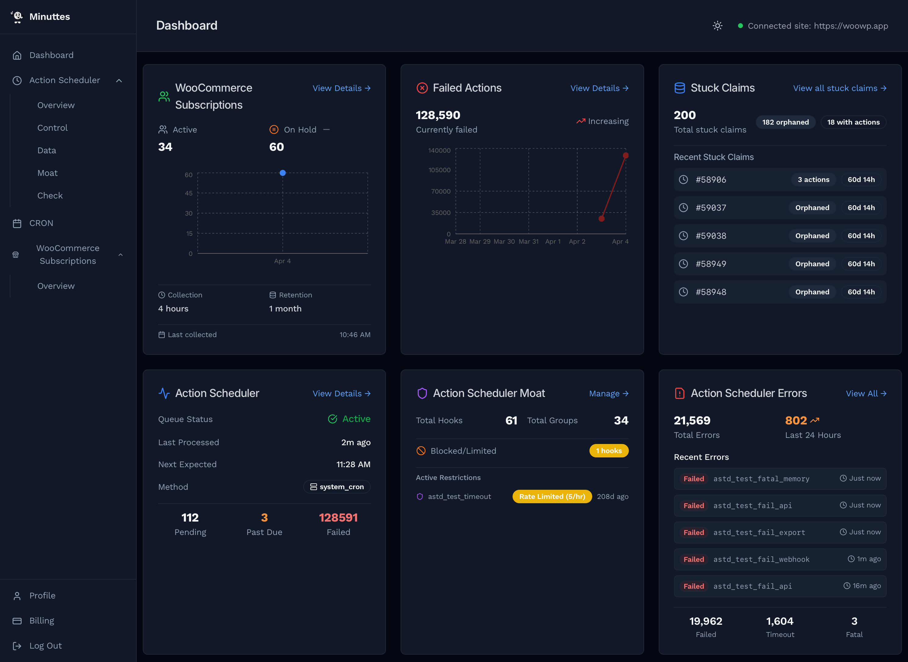Click the Minuttes robot logo
The width and height of the screenshot is (908, 662).
pyautogui.click(x=18, y=16)
